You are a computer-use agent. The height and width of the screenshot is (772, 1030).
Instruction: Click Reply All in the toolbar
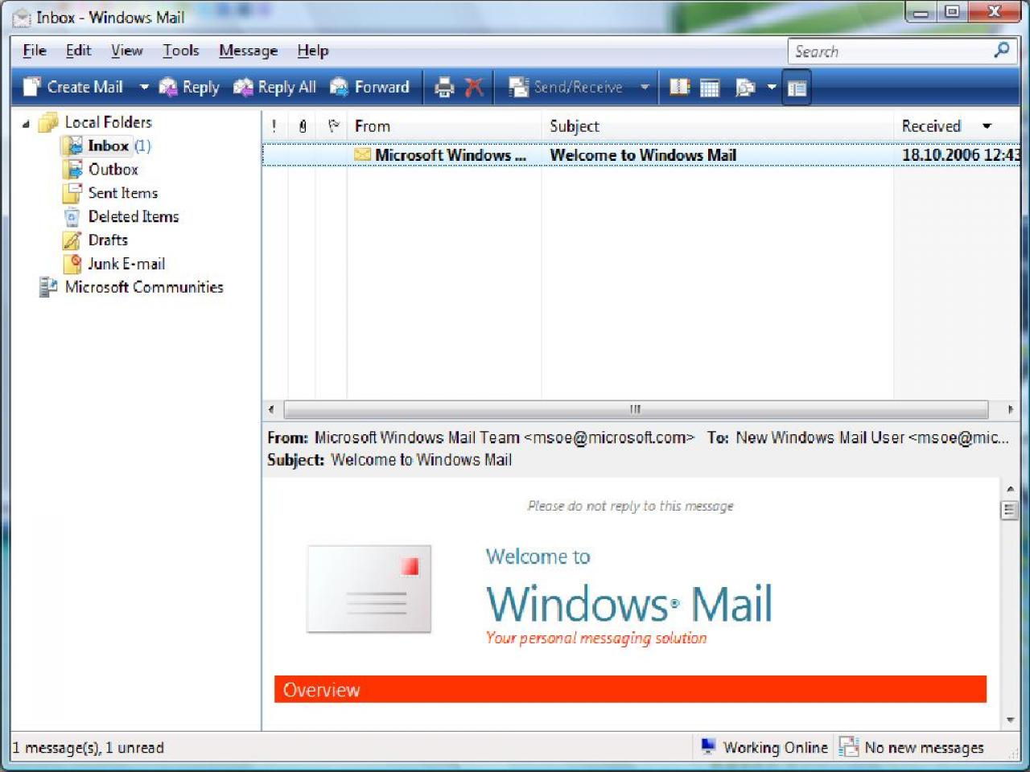274,87
